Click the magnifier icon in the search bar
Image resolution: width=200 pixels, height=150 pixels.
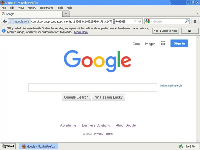(x=186, y=21)
